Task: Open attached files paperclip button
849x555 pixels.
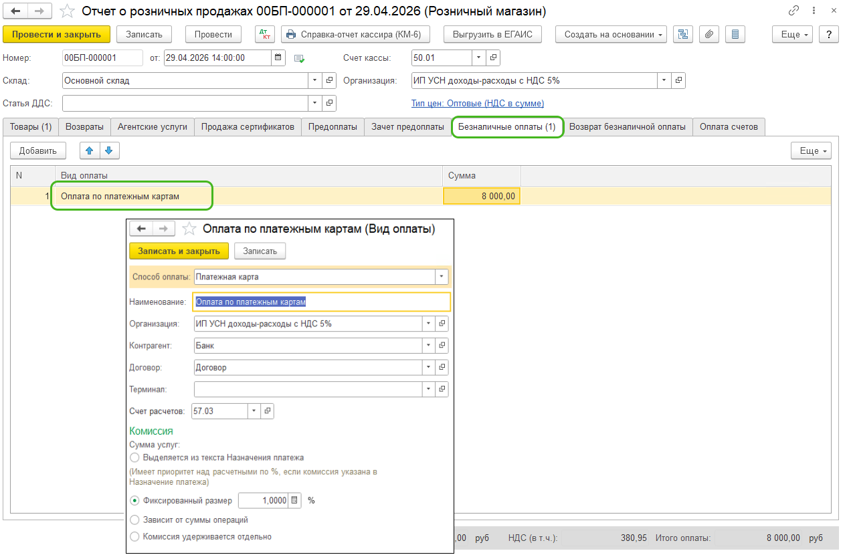Action: 709,34
